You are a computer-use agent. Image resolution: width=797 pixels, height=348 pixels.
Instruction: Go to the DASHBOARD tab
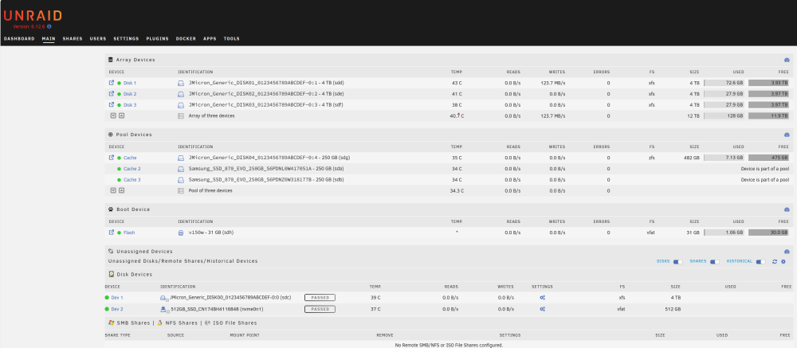pos(19,38)
